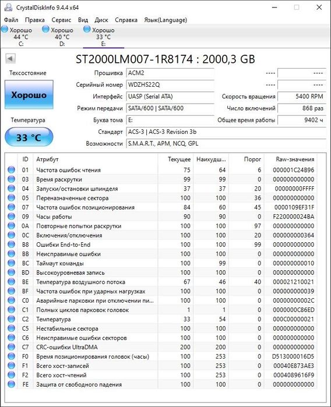Image resolution: width=331 pixels, height=407 pixels.
Task: Click status icon of attribute BC row
Action: pyautogui.click(x=11, y=263)
